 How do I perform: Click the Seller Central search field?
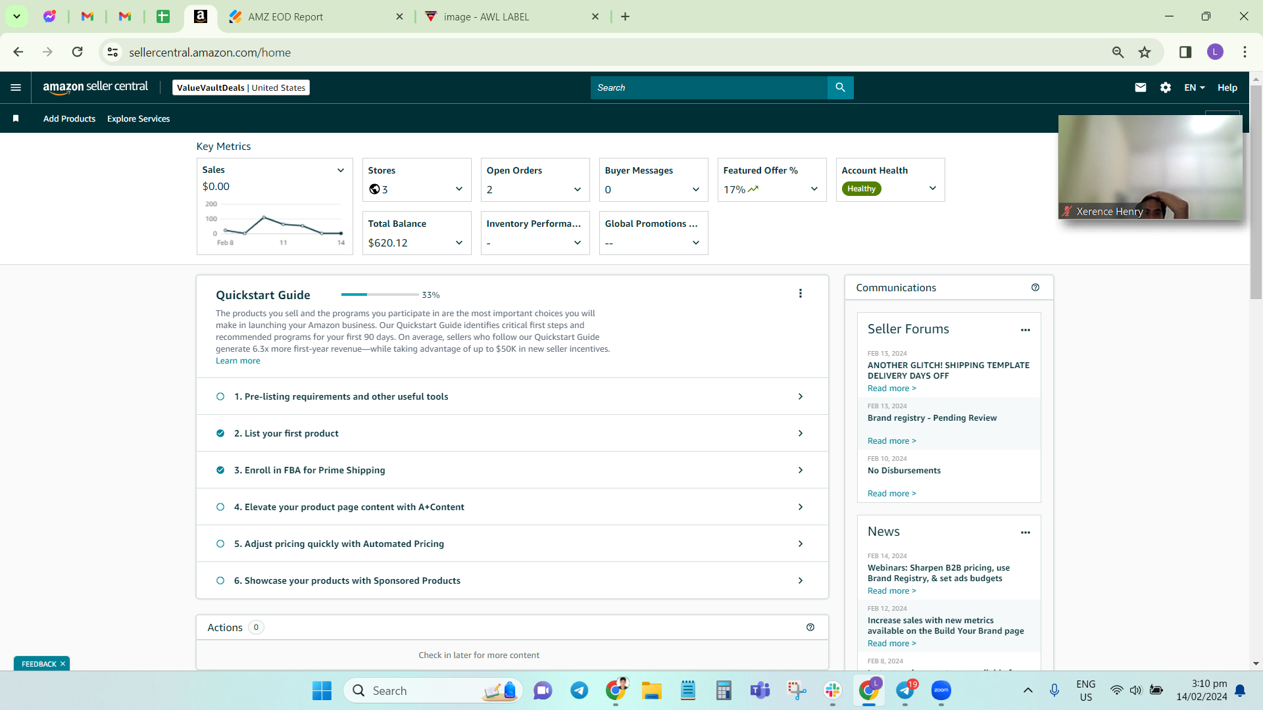(708, 87)
